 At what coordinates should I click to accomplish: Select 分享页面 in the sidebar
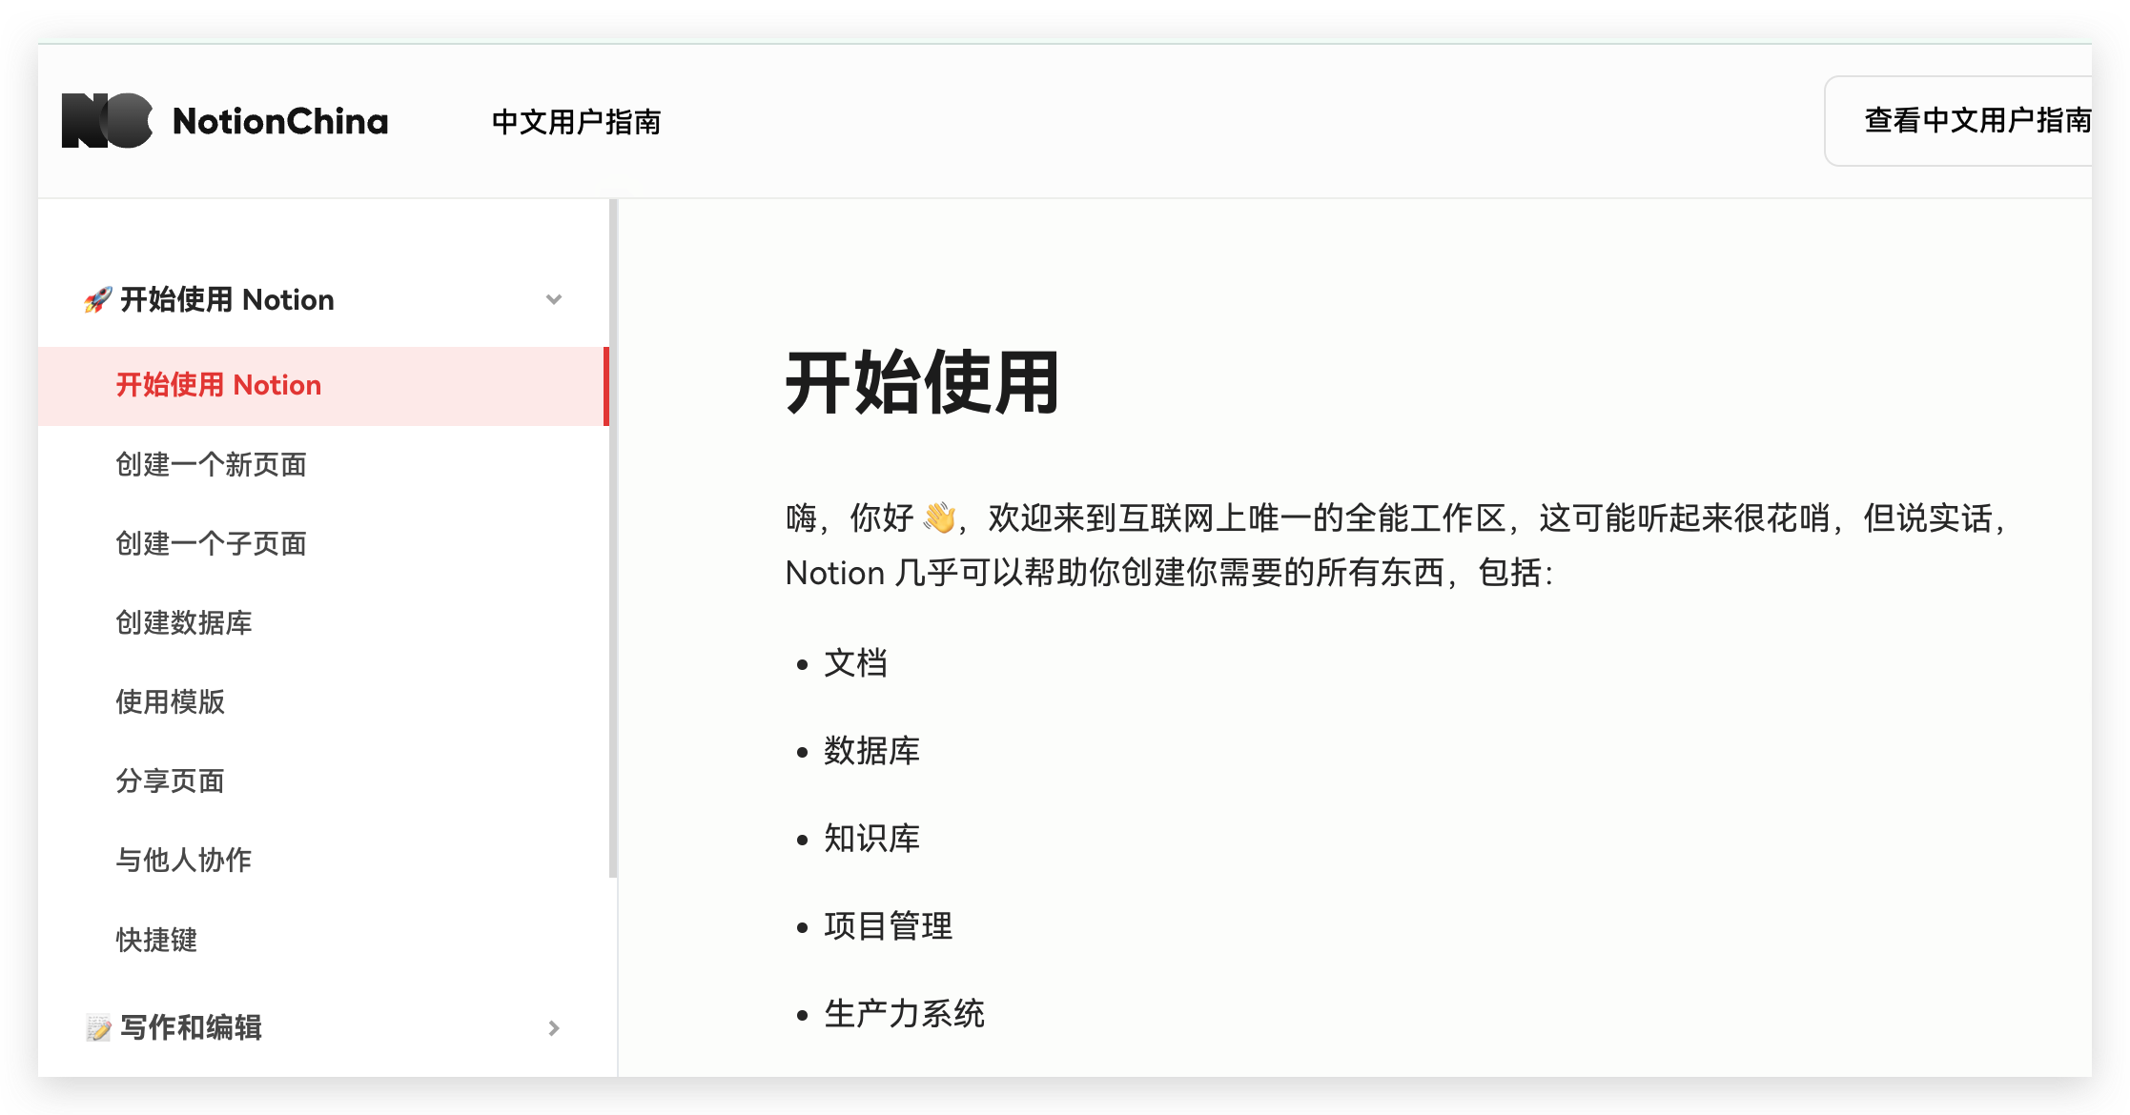(171, 781)
